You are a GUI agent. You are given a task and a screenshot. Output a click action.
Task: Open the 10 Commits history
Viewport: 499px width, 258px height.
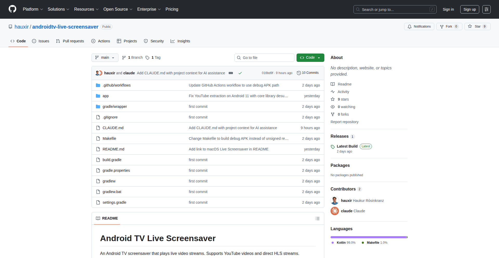[x=308, y=73]
